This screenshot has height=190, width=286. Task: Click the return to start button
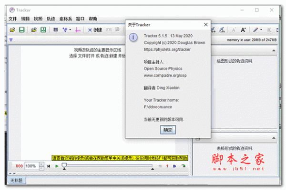(x=49, y=166)
